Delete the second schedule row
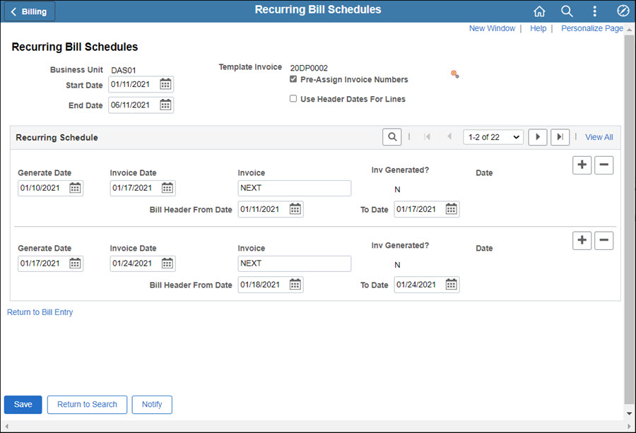 (603, 240)
